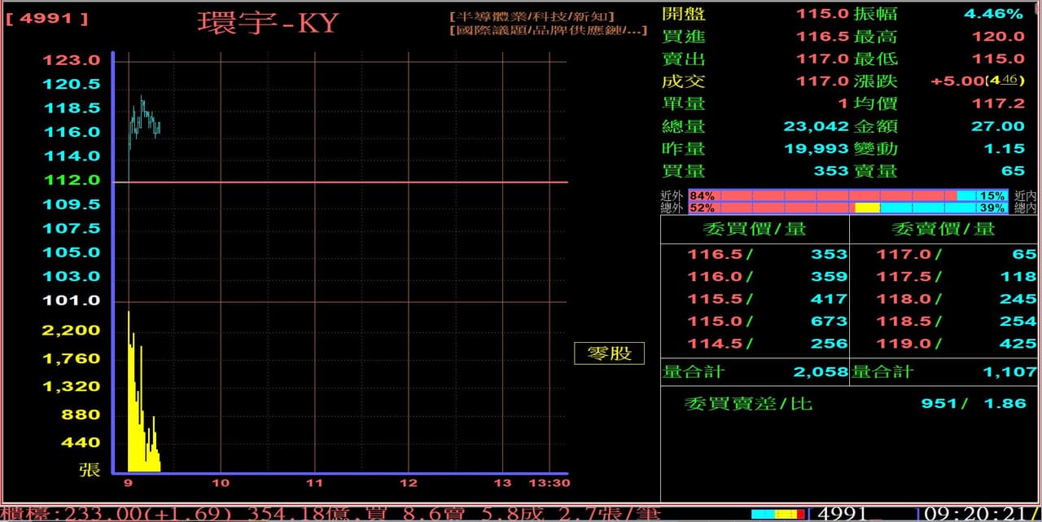Click the 委賣價/量 column header
Screen dimensions: 1042x522
[x=943, y=229]
